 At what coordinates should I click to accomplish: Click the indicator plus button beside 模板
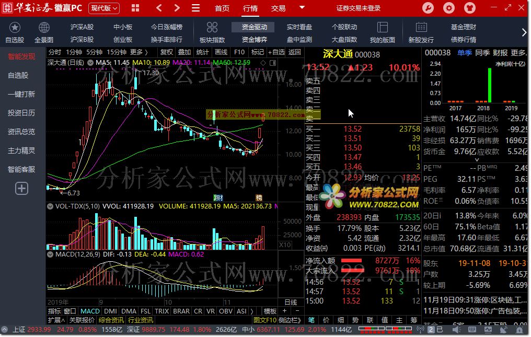click(x=284, y=311)
